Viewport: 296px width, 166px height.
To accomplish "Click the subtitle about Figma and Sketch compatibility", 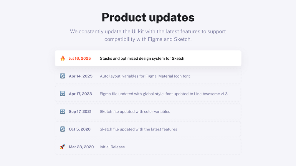I will tap(148, 35).
